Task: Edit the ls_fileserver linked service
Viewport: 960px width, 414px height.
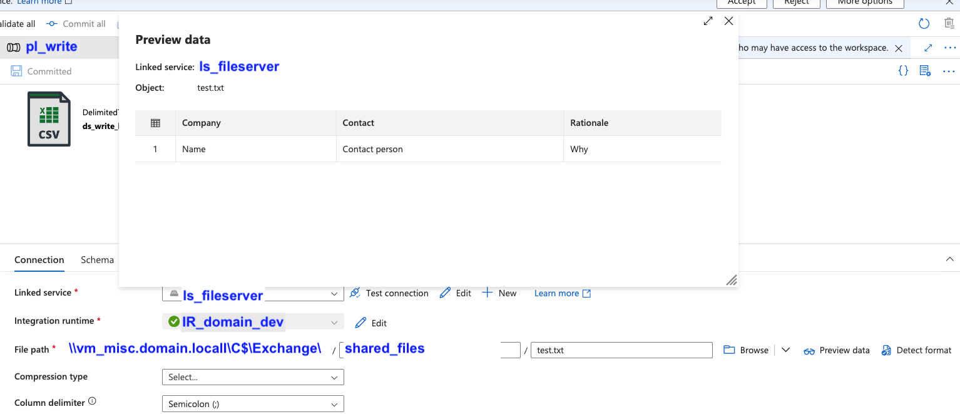Action: click(x=456, y=293)
